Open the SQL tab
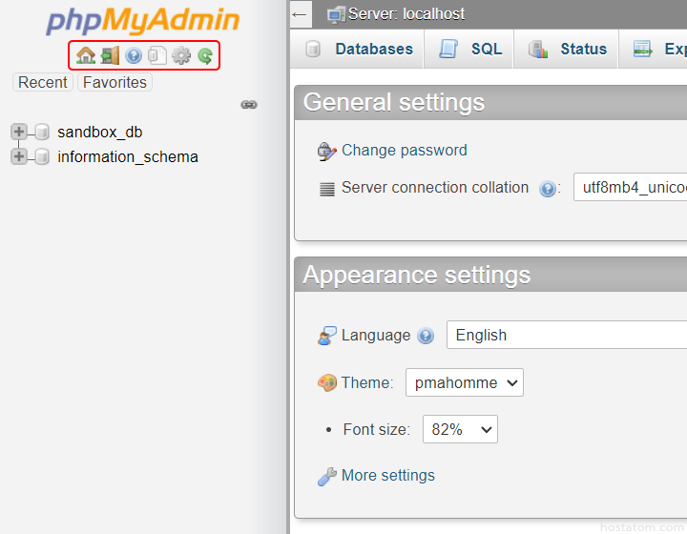The height and width of the screenshot is (534, 687). point(470,50)
